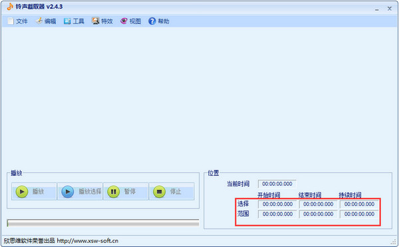Click the 暂停 pause button
399x247 pixels.
pos(126,191)
